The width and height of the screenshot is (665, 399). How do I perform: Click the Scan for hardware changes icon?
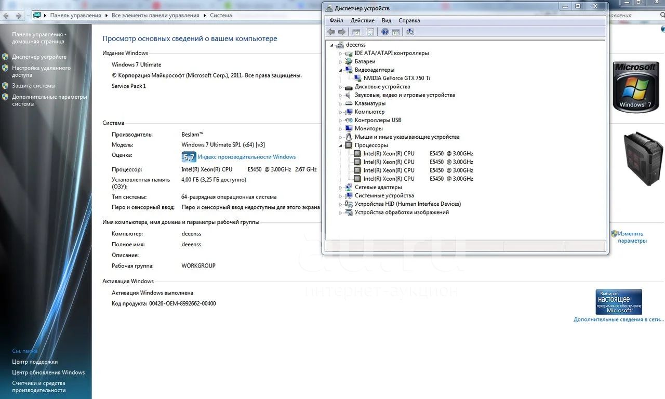[410, 32]
